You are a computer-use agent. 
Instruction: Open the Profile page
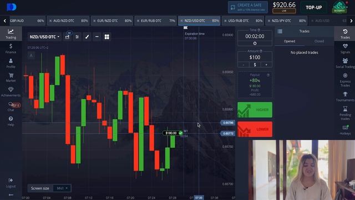pyautogui.click(x=11, y=63)
